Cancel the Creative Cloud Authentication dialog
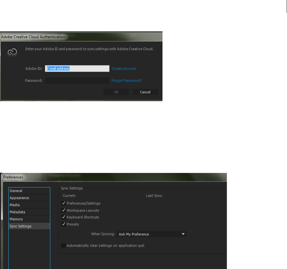Viewport: 287px width, 269px height. (x=145, y=92)
